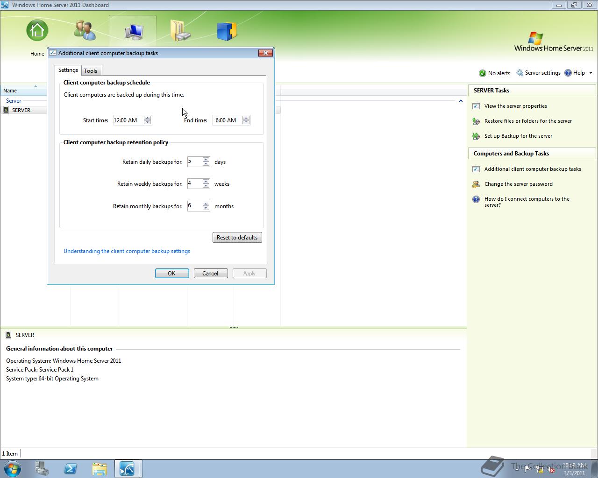Decrease daily backups retention days
The image size is (598, 478).
(206, 164)
